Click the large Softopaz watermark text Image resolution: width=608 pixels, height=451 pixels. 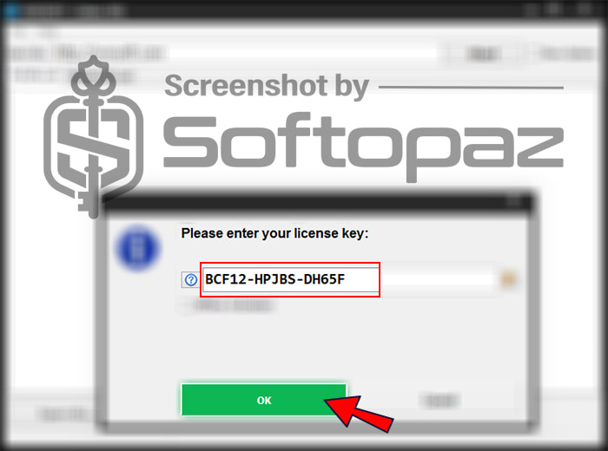click(x=363, y=147)
